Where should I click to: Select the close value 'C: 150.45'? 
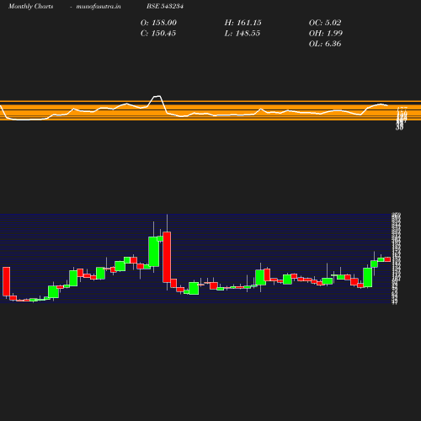point(158,34)
